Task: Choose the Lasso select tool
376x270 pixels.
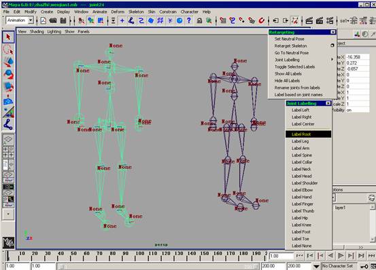Action: tap(8, 50)
